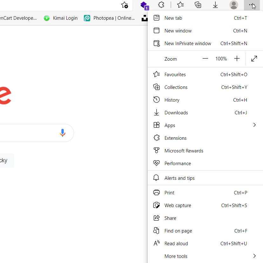
Task: Open the browser profile avatar icon
Action: click(234, 5)
